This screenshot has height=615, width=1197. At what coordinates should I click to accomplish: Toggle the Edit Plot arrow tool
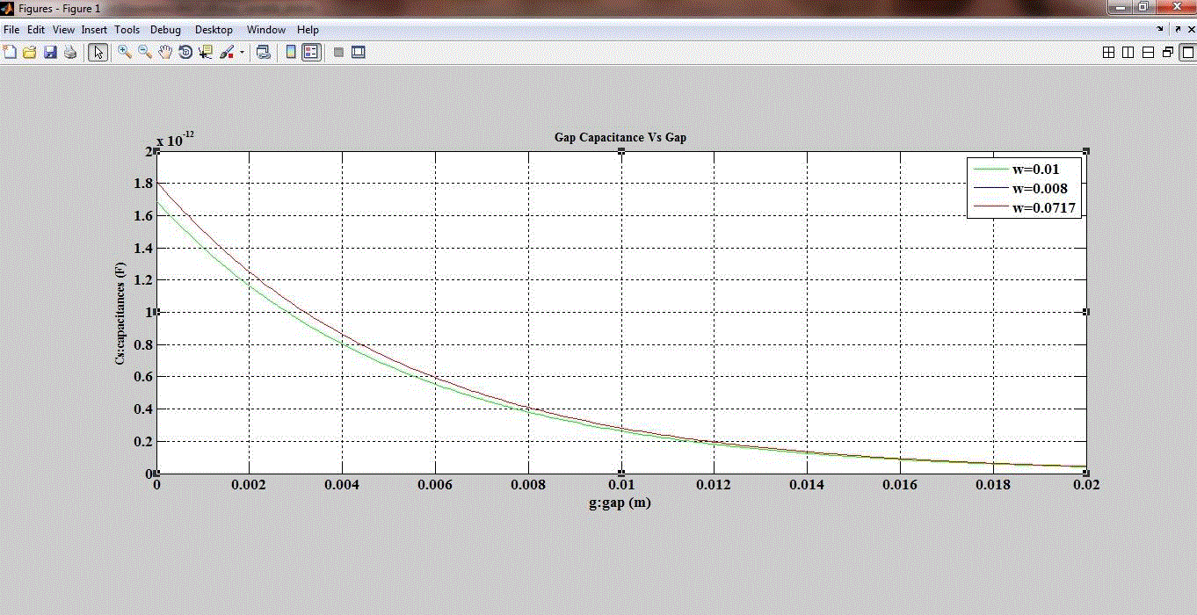[x=98, y=53]
